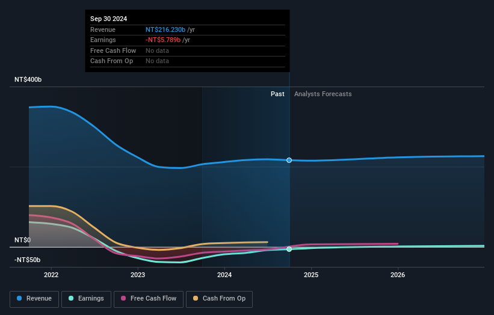Click the Past label

[277, 94]
